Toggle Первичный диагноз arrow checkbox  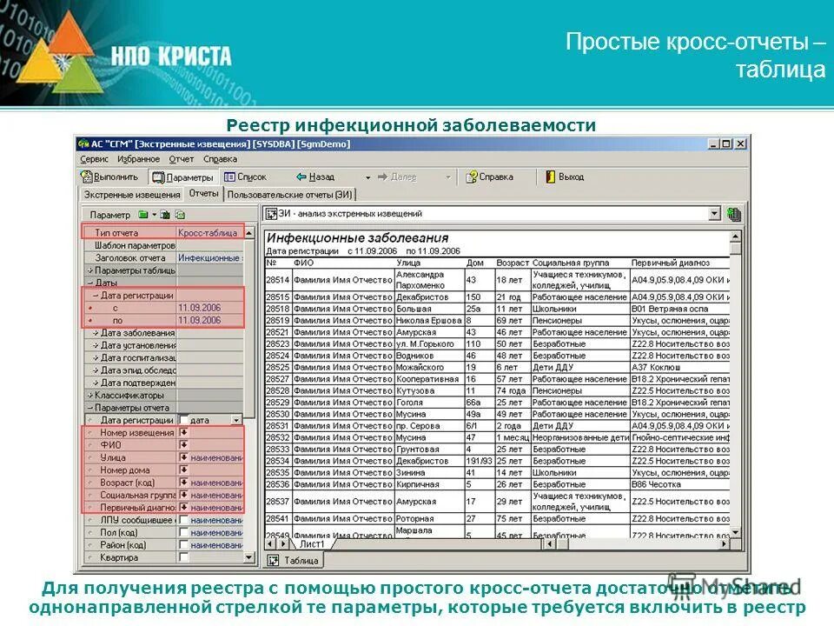183,507
